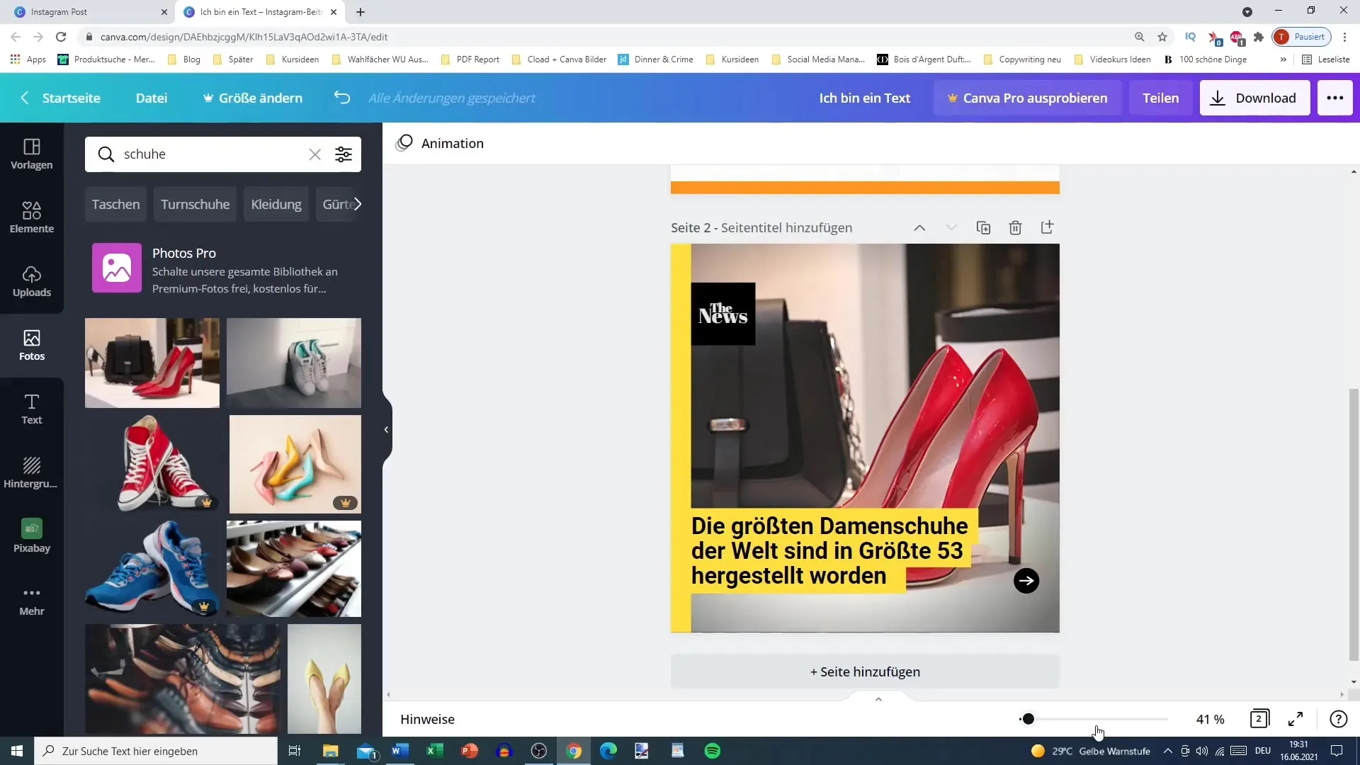This screenshot has width=1360, height=765.
Task: Expand the bottom page thumbnails panel
Action: [x=878, y=699]
